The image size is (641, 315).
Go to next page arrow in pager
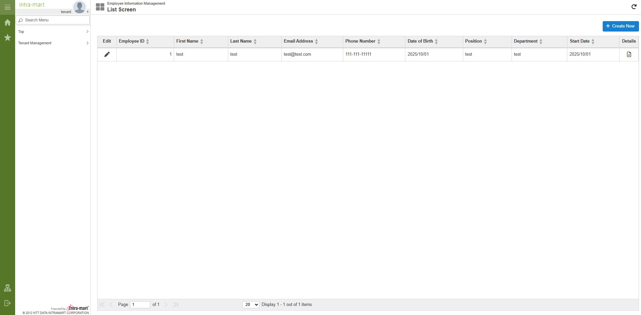point(166,305)
